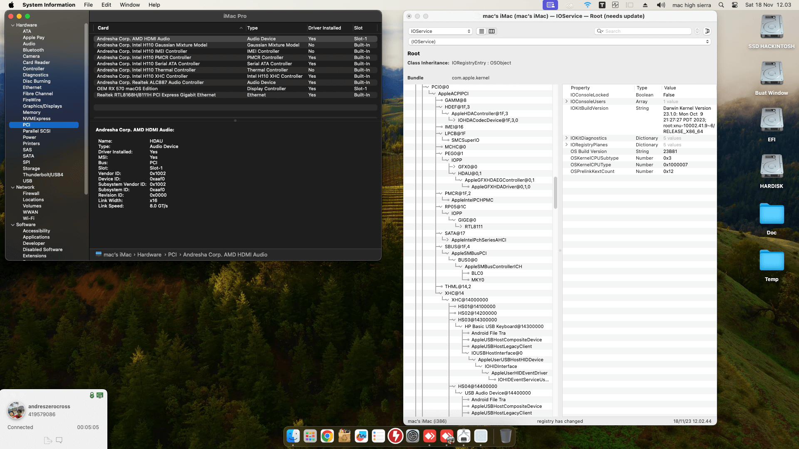Open Google Chrome in the dock
This screenshot has width=799, height=449.
(328, 436)
